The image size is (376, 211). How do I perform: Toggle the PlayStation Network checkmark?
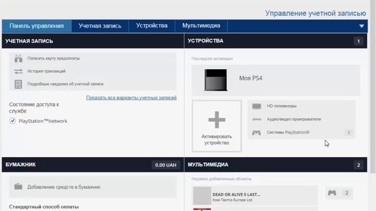click(x=12, y=121)
